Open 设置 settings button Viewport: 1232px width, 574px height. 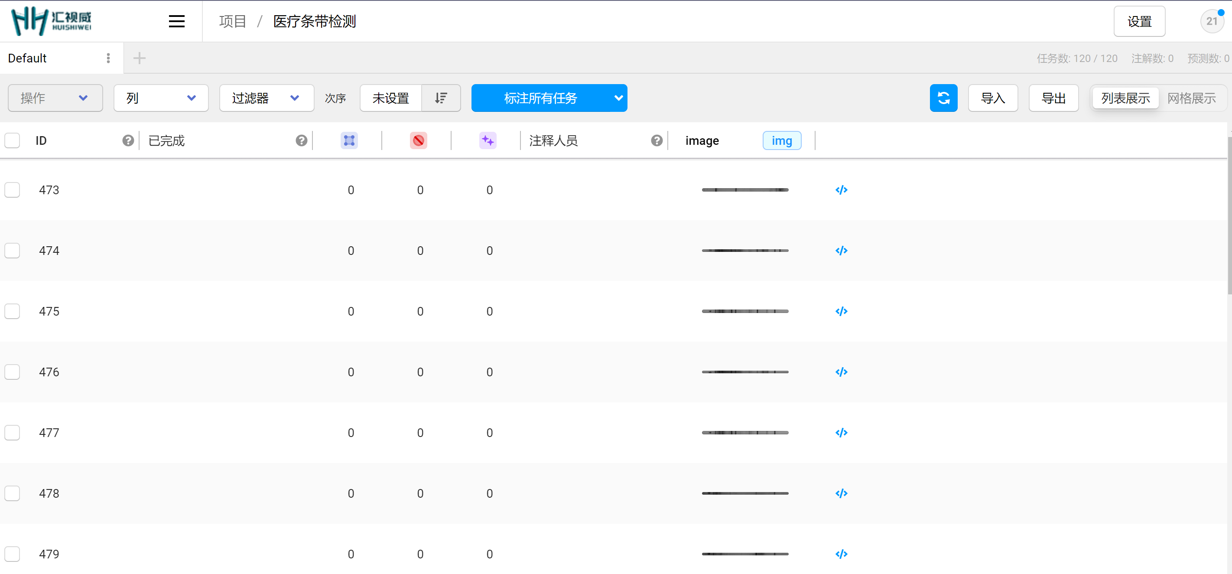point(1139,21)
